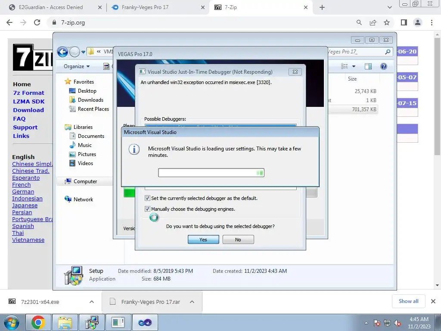
Task: Select Downloads in Explorer favorites
Action: 90,100
